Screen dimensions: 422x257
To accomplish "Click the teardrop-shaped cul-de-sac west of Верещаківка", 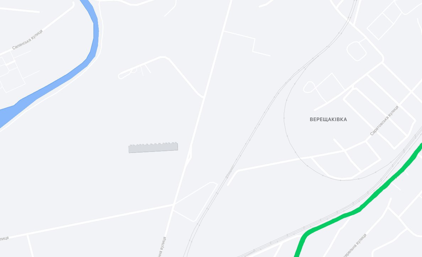I will tap(309, 87).
